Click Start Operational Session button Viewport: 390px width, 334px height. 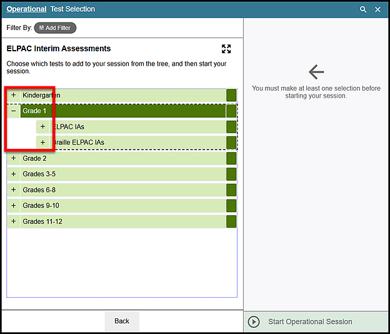[316, 321]
